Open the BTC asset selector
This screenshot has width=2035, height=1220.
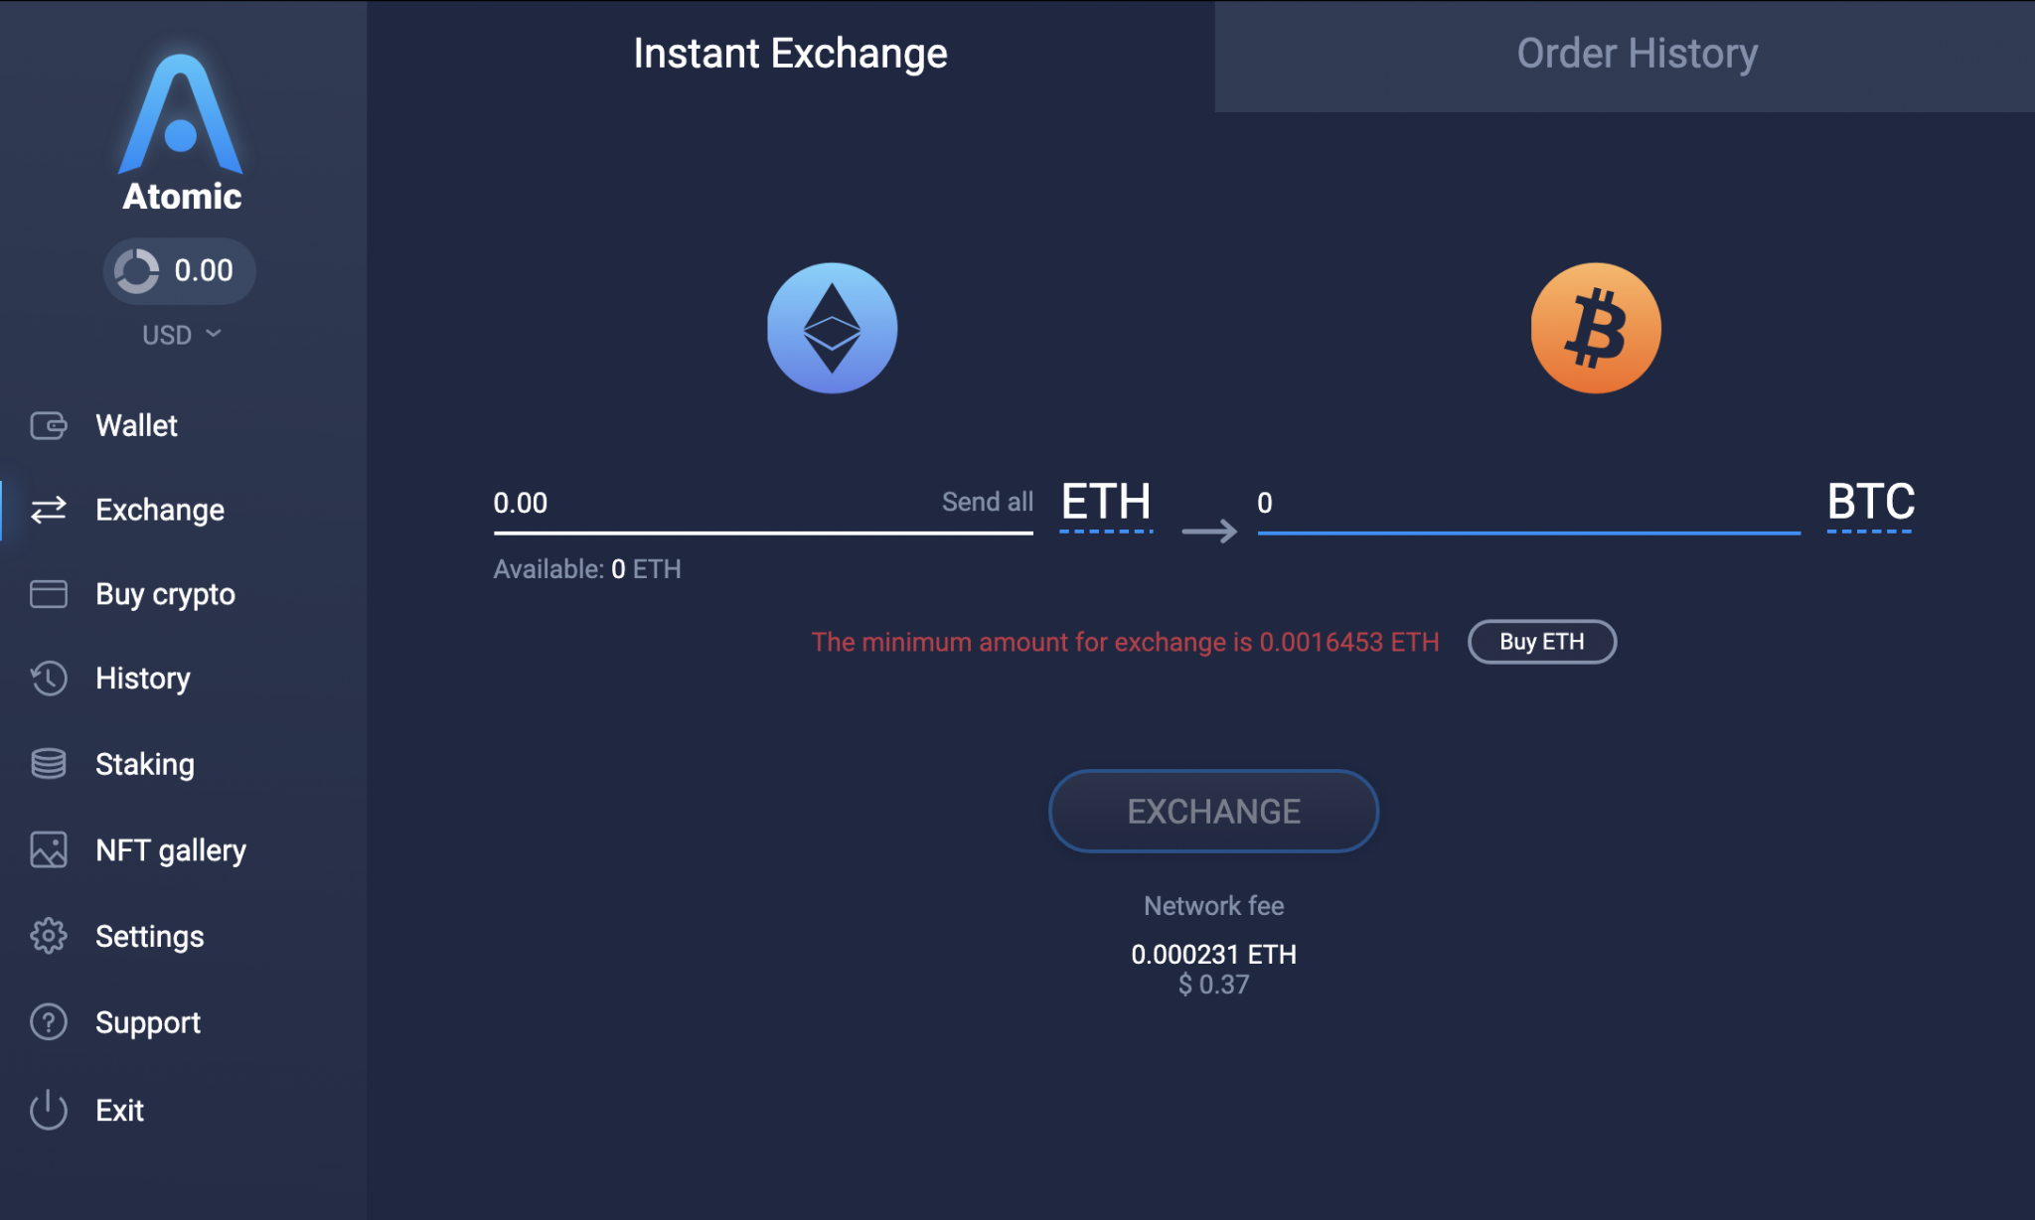click(x=1869, y=504)
